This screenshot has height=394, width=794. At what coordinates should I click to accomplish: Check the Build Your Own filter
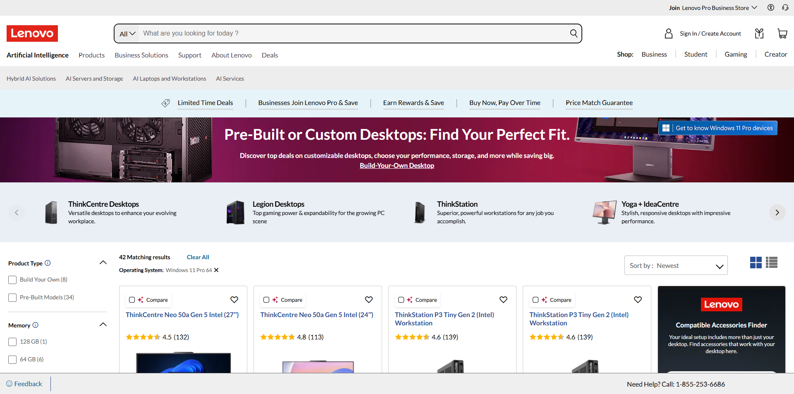pyautogui.click(x=12, y=280)
